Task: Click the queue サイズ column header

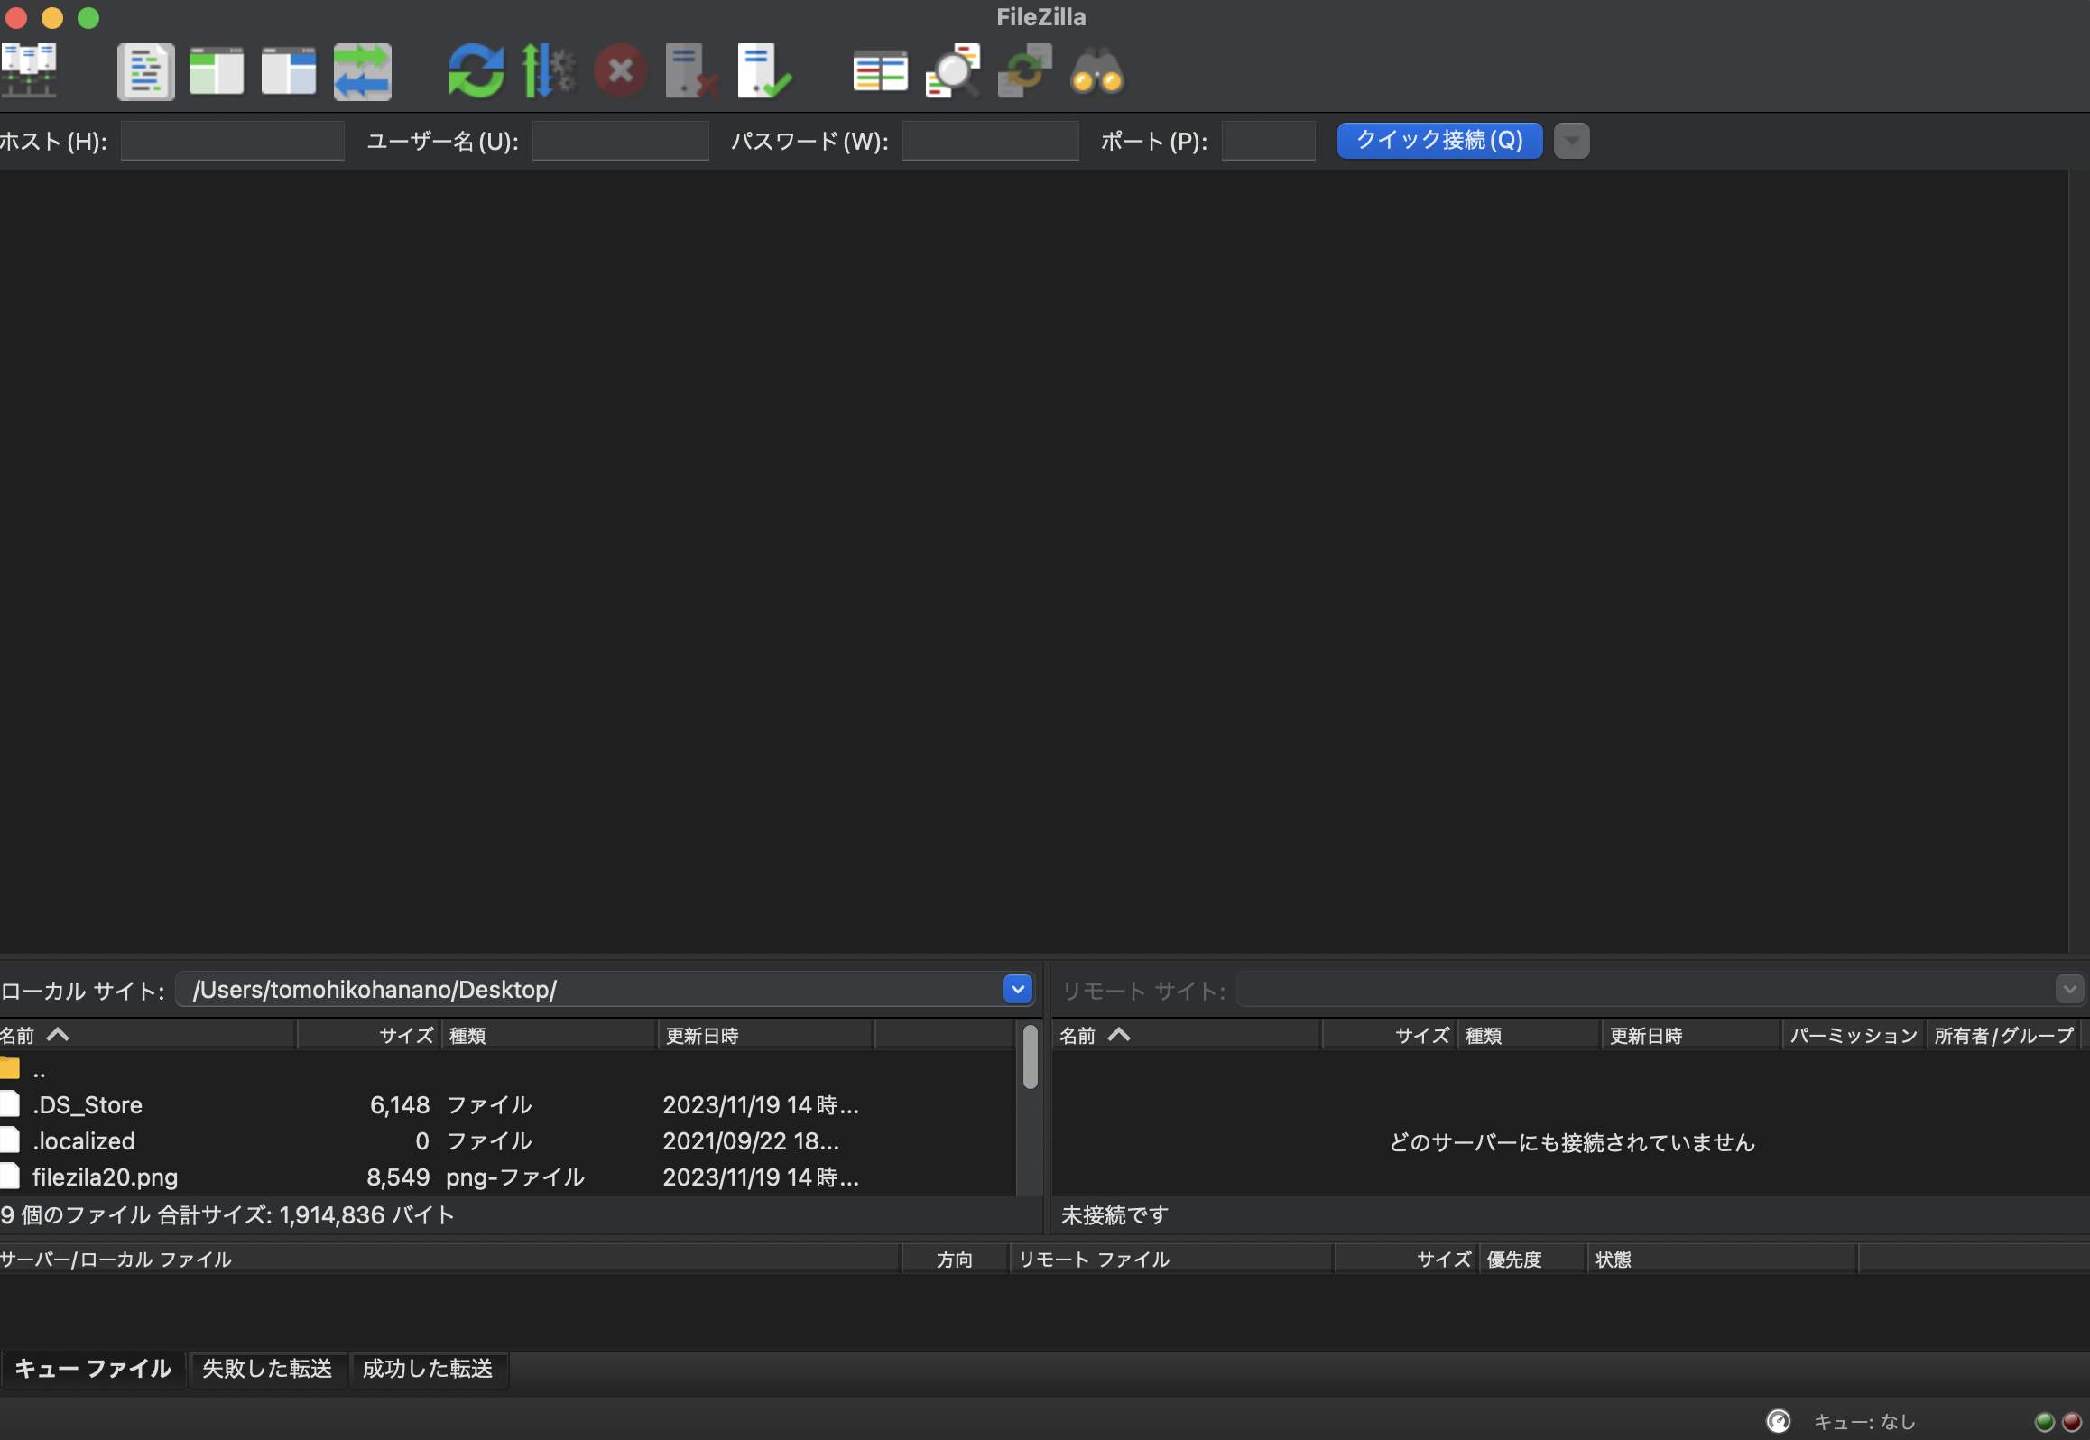Action: (1407, 1259)
